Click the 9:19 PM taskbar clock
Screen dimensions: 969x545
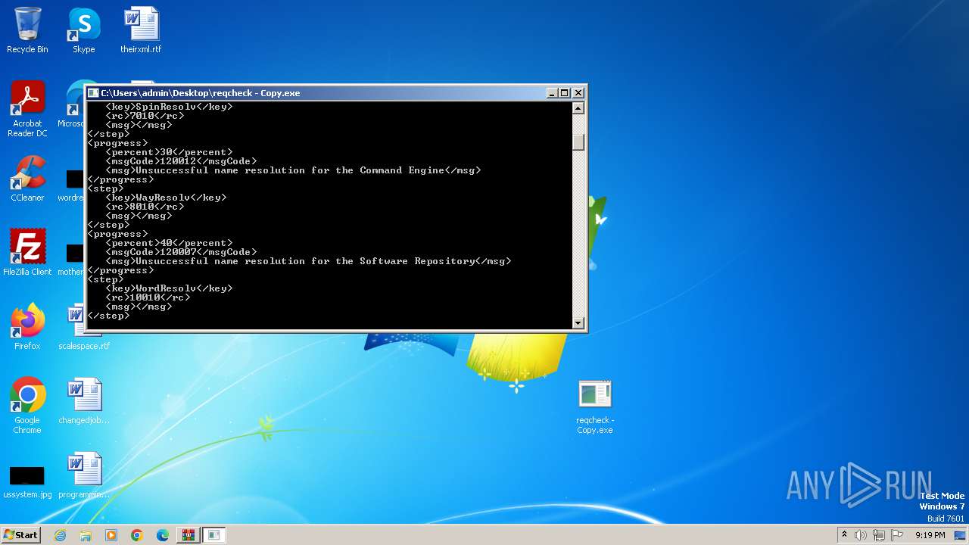(930, 535)
